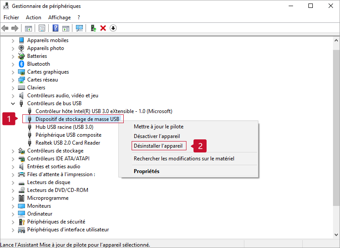Click the circled down-arrow toolbar icon
The image size is (340, 248).
tap(113, 28)
